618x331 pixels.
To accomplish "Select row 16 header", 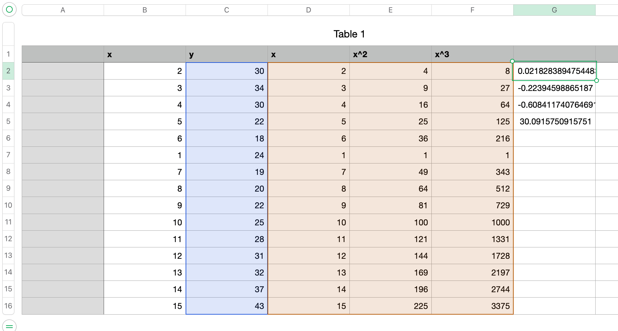I will 8,306.
